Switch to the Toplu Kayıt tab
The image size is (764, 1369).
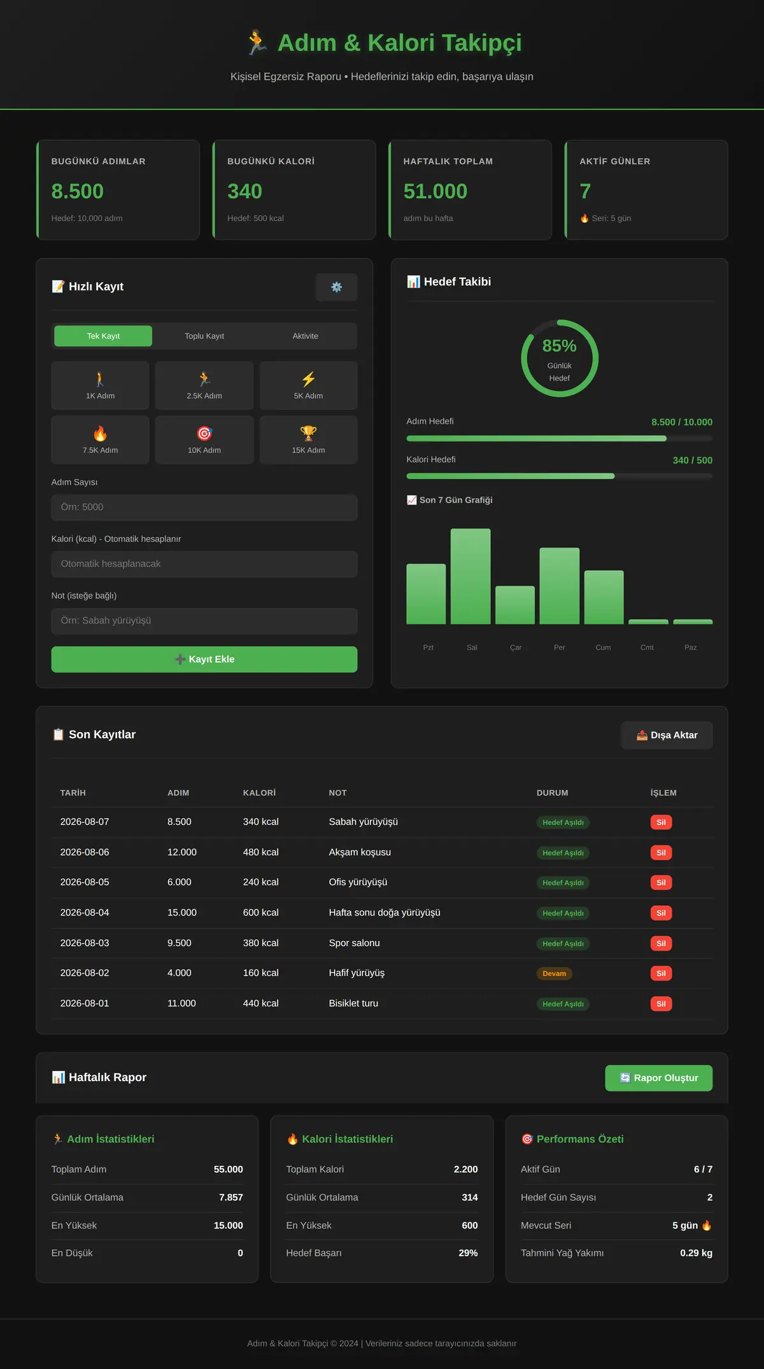[204, 336]
